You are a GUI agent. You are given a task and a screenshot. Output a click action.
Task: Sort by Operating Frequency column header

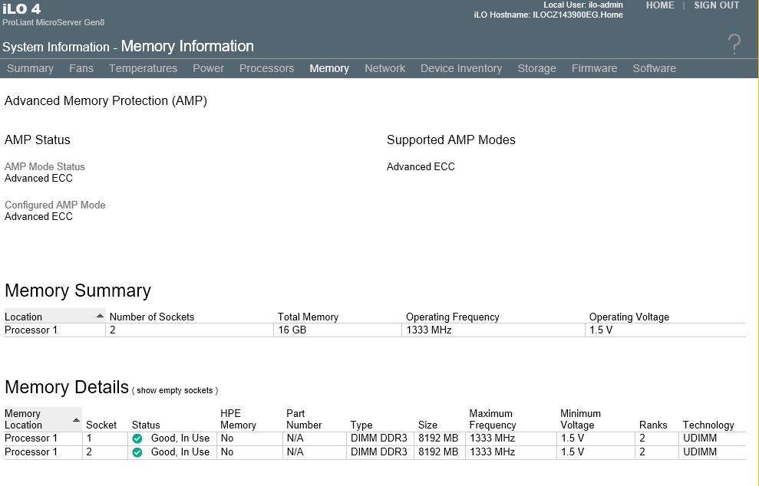coord(453,317)
